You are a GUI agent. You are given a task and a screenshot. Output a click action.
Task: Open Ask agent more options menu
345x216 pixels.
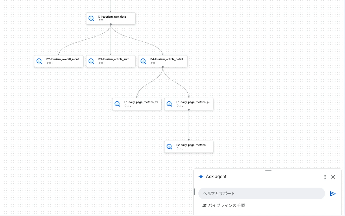[x=325, y=177]
